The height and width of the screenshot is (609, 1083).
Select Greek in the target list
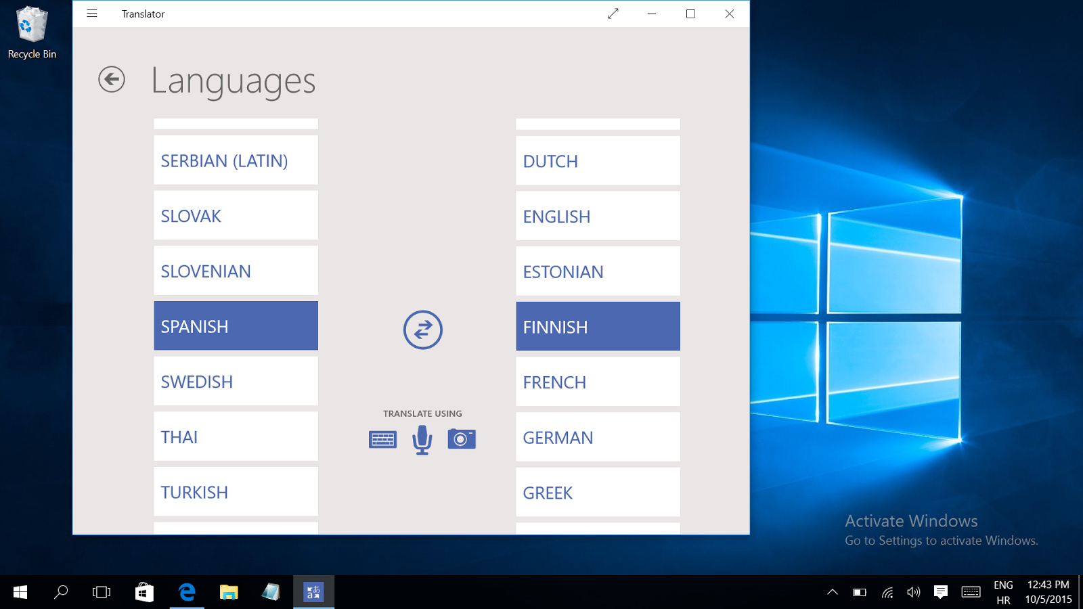[x=598, y=493]
